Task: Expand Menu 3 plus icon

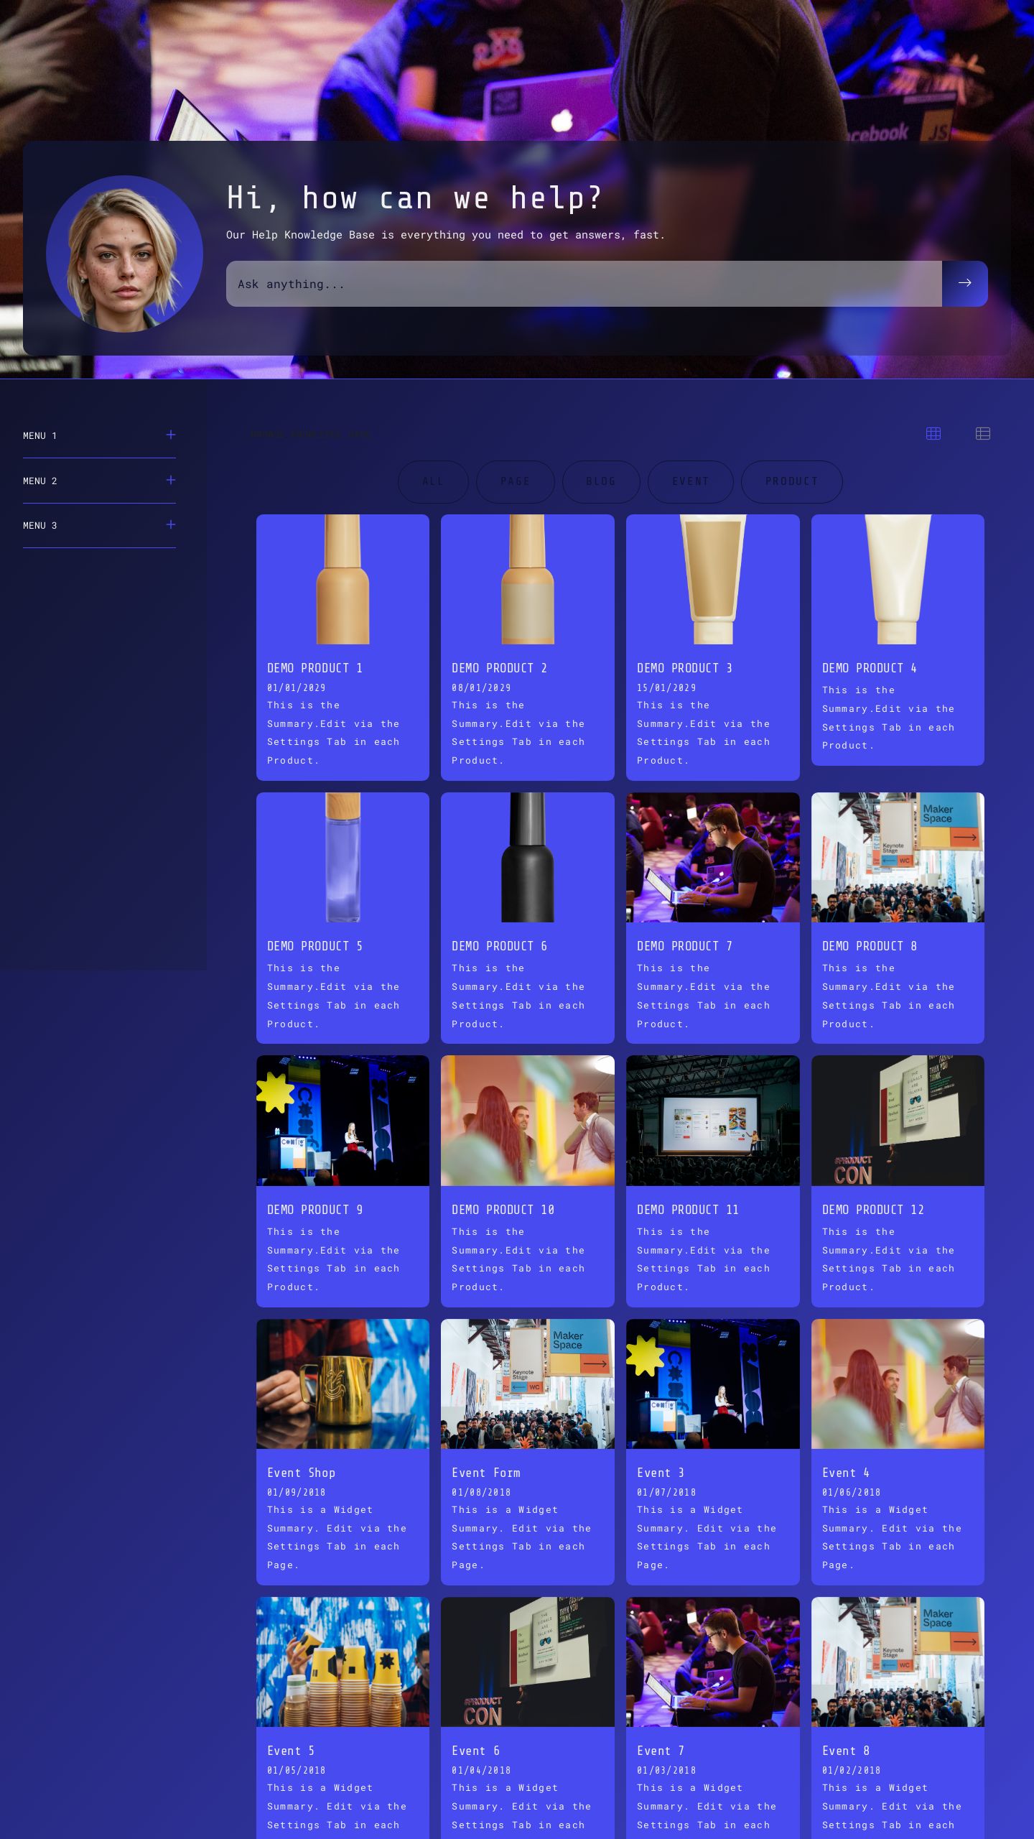Action: (x=170, y=524)
